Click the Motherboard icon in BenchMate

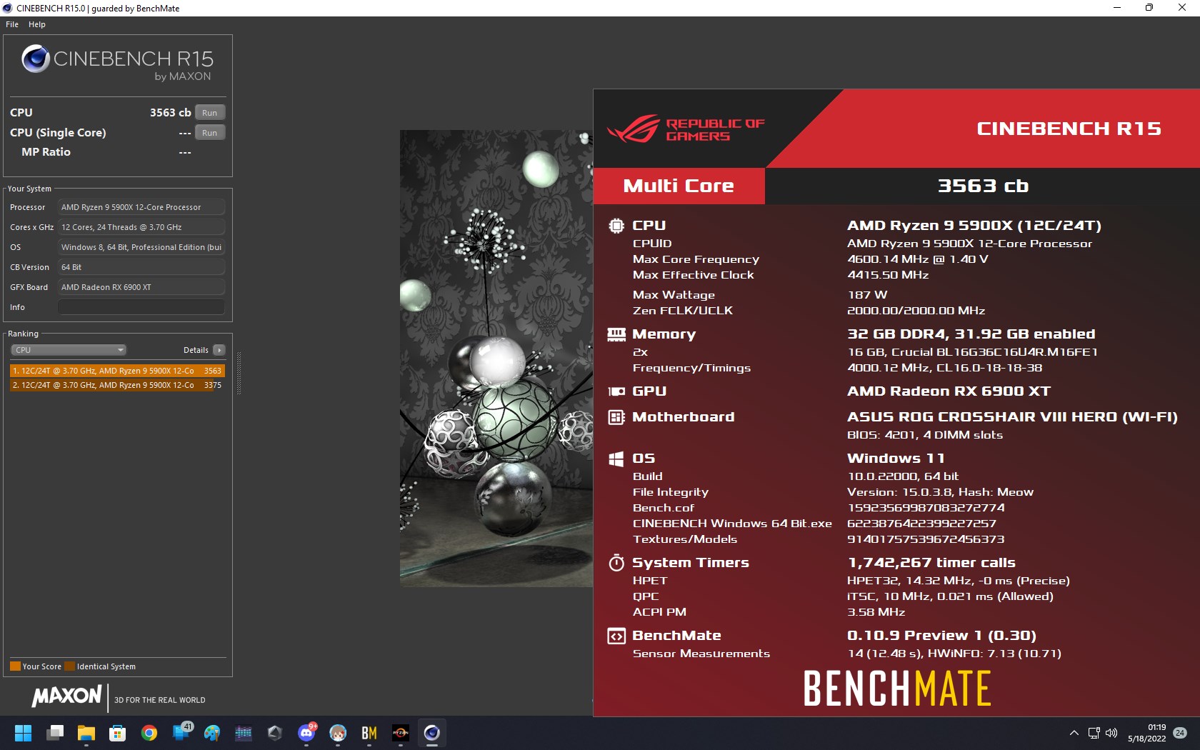coord(616,417)
